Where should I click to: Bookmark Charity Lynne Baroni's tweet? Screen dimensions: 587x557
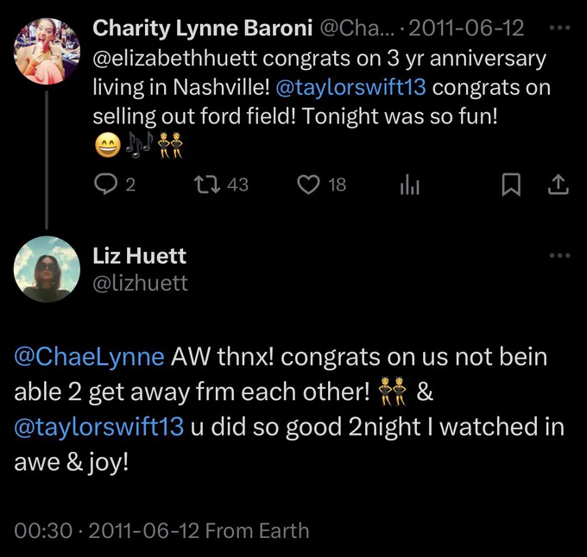pyautogui.click(x=511, y=185)
